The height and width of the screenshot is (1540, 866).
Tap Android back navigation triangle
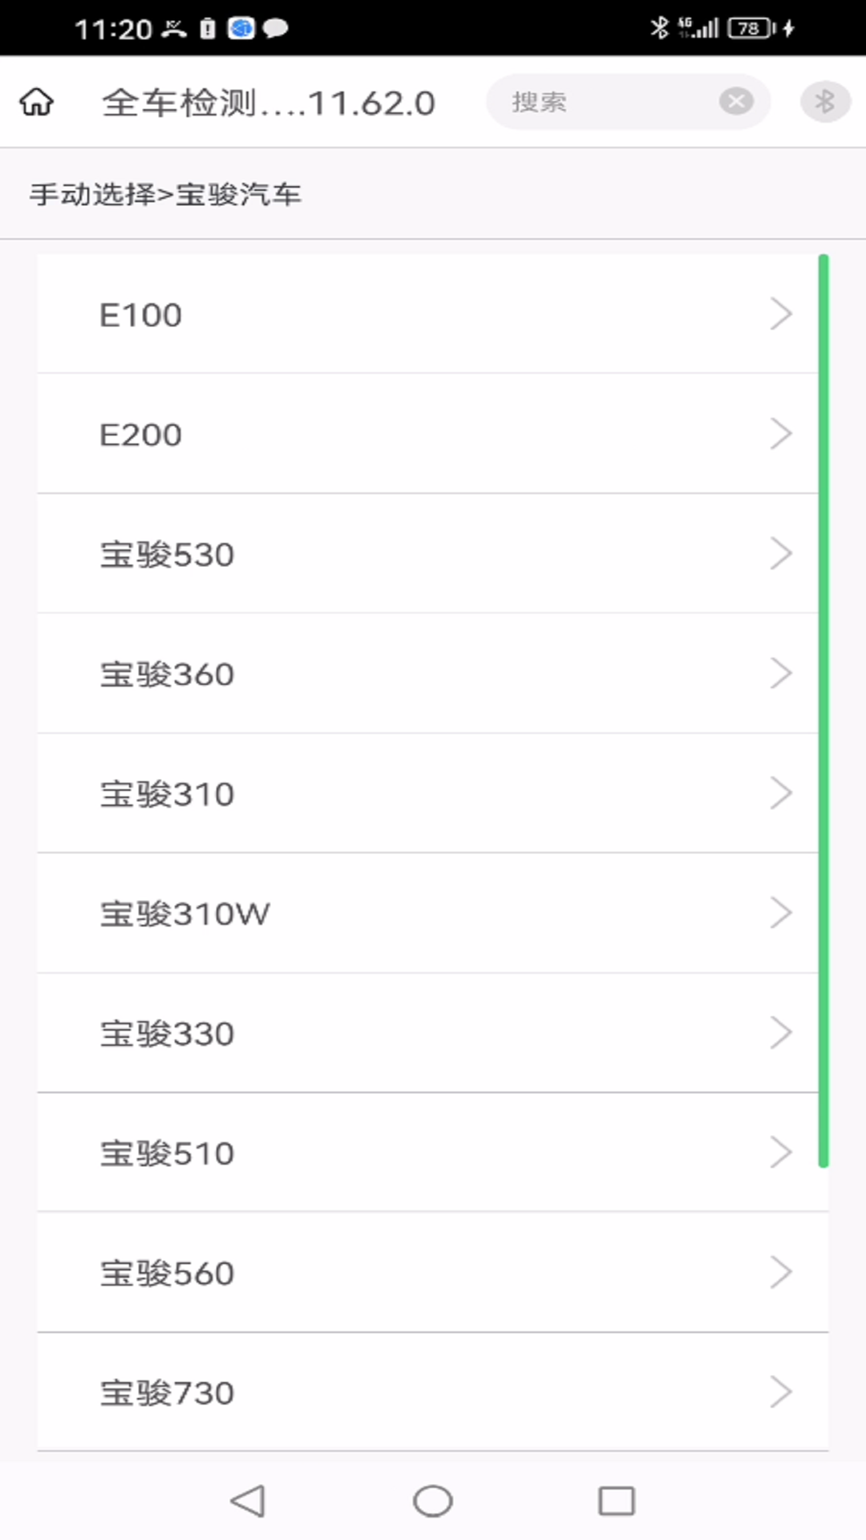(248, 1501)
